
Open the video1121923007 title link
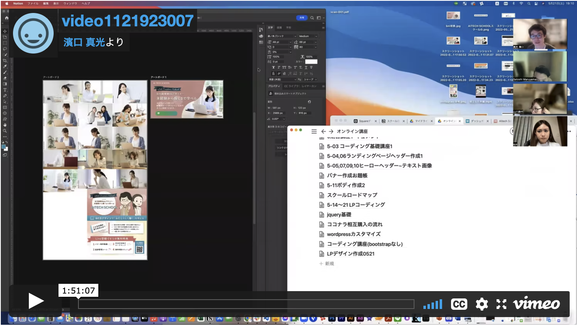pyautogui.click(x=128, y=21)
